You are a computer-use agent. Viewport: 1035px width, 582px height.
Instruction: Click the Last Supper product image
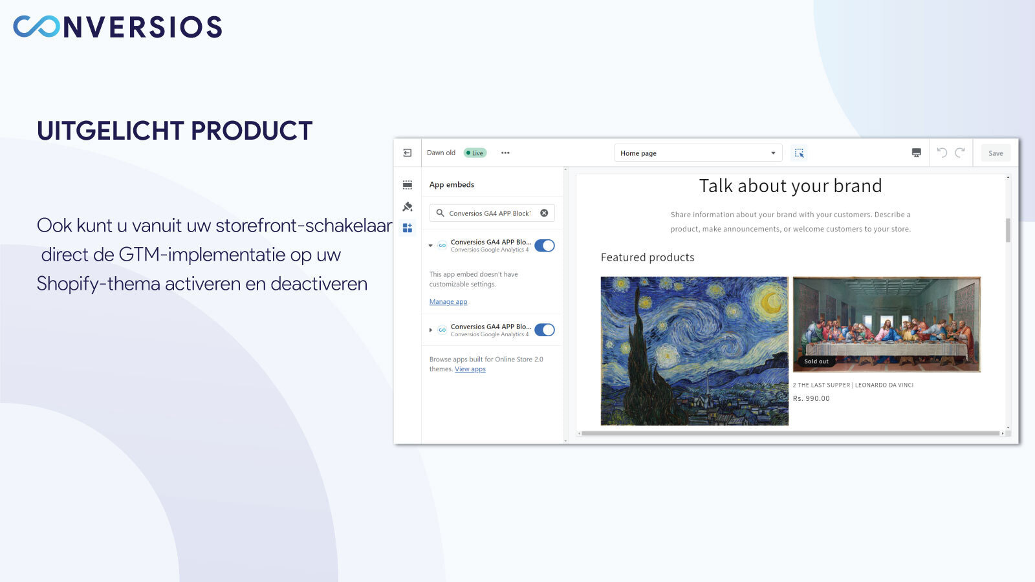887,324
